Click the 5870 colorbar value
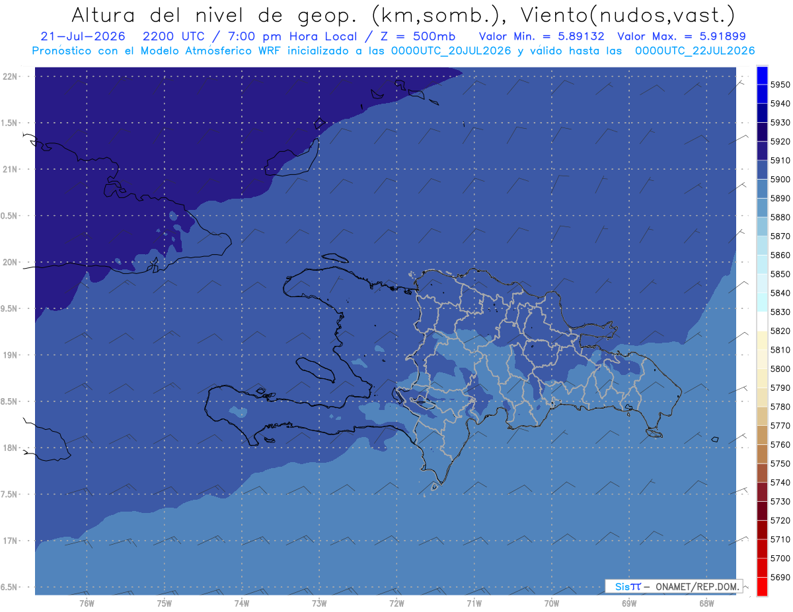The height and width of the screenshot is (612, 793). pyautogui.click(x=780, y=236)
